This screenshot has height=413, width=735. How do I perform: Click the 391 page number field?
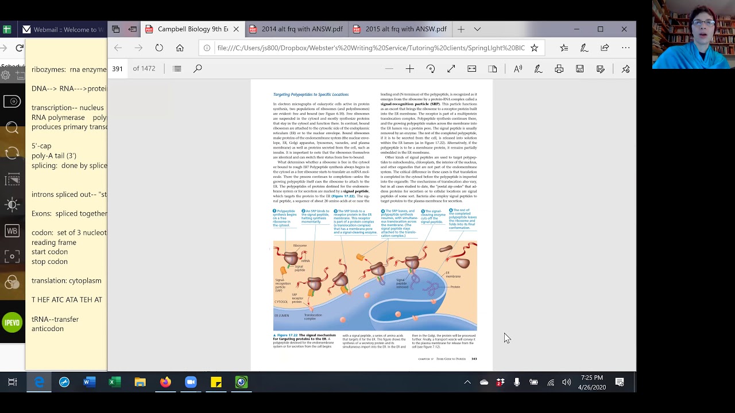[x=117, y=69]
